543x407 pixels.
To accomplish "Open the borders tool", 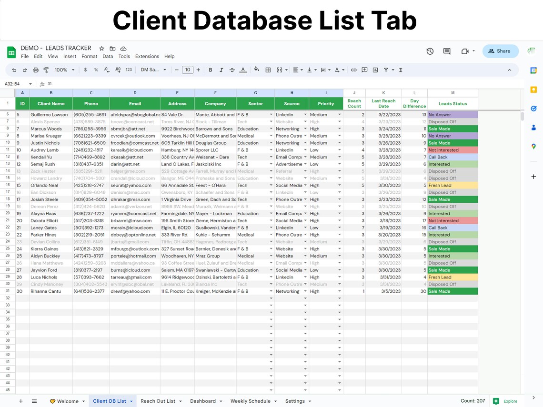I will pos(268,69).
